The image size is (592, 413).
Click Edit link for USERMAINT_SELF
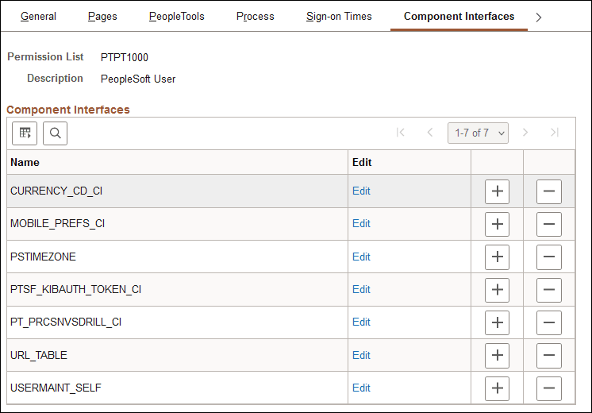[361, 388]
